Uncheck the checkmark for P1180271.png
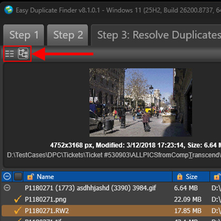 click(18, 199)
